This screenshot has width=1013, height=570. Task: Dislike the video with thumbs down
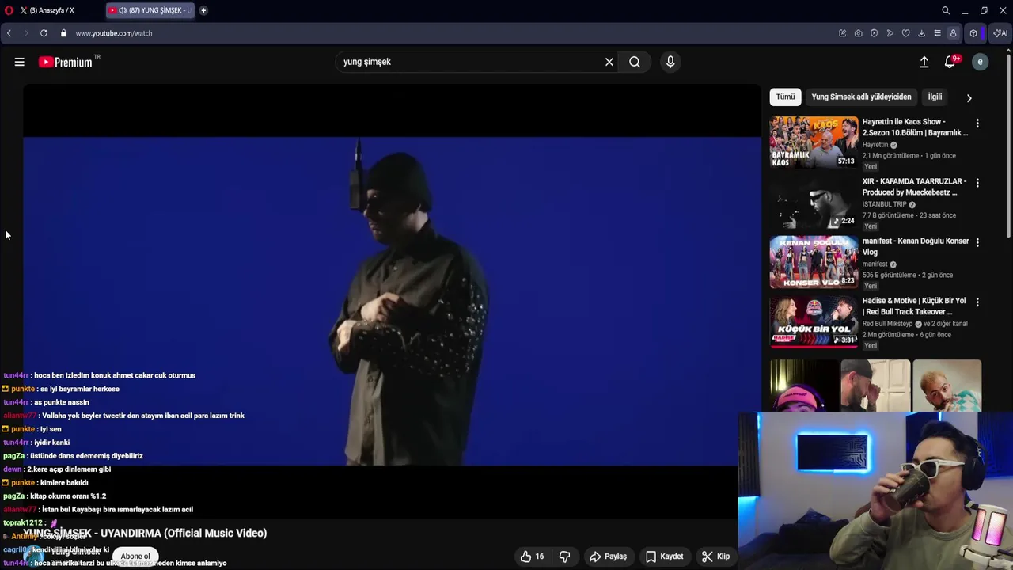[564, 557]
